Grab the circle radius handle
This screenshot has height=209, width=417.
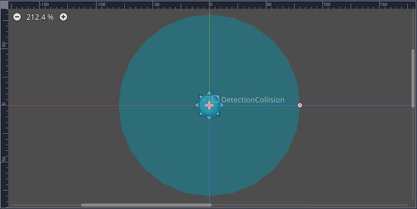click(x=300, y=105)
